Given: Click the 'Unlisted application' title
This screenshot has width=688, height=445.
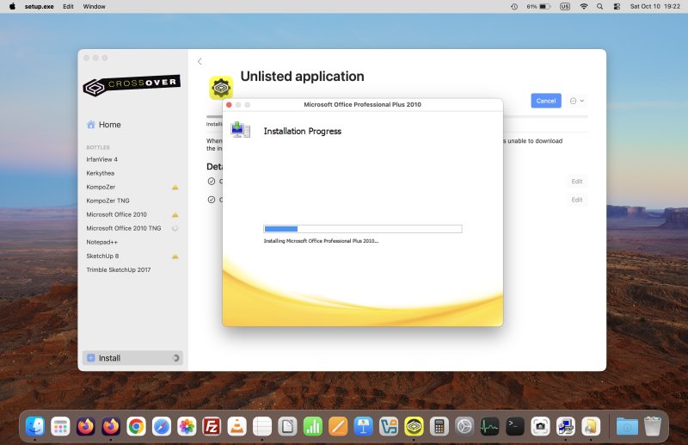Looking at the screenshot, I should (x=303, y=77).
